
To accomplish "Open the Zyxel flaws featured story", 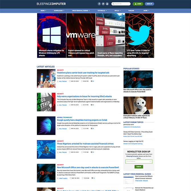I will 110,35.
